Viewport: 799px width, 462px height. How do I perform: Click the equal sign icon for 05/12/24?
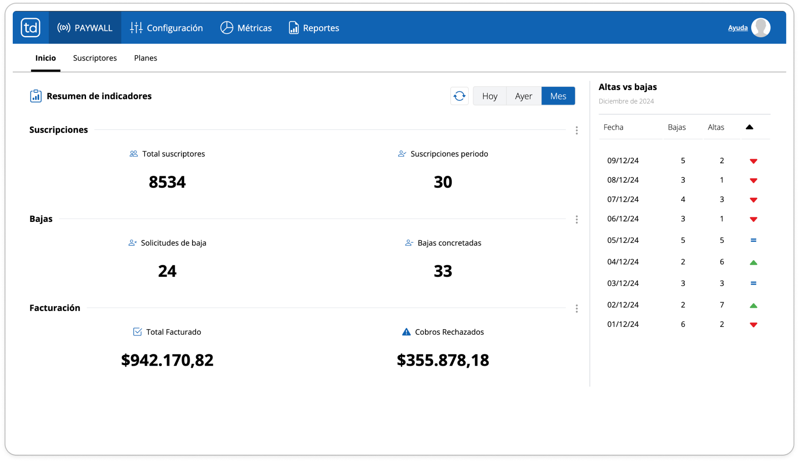pos(753,240)
